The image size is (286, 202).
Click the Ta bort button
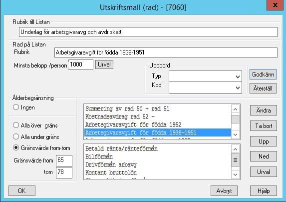point(264,126)
